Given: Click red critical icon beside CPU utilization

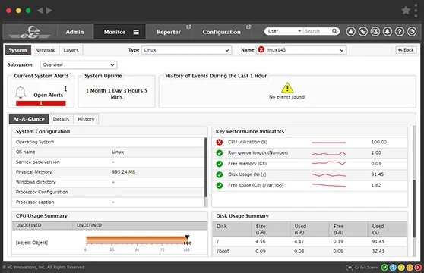Looking at the screenshot, I should coord(220,142).
